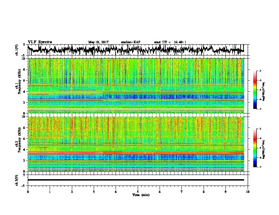
Task: Click the "ch.1(V)" waveform axis label
Action: [17, 50]
